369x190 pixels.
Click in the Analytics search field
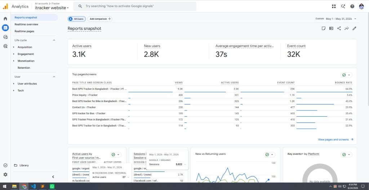coord(135,6)
